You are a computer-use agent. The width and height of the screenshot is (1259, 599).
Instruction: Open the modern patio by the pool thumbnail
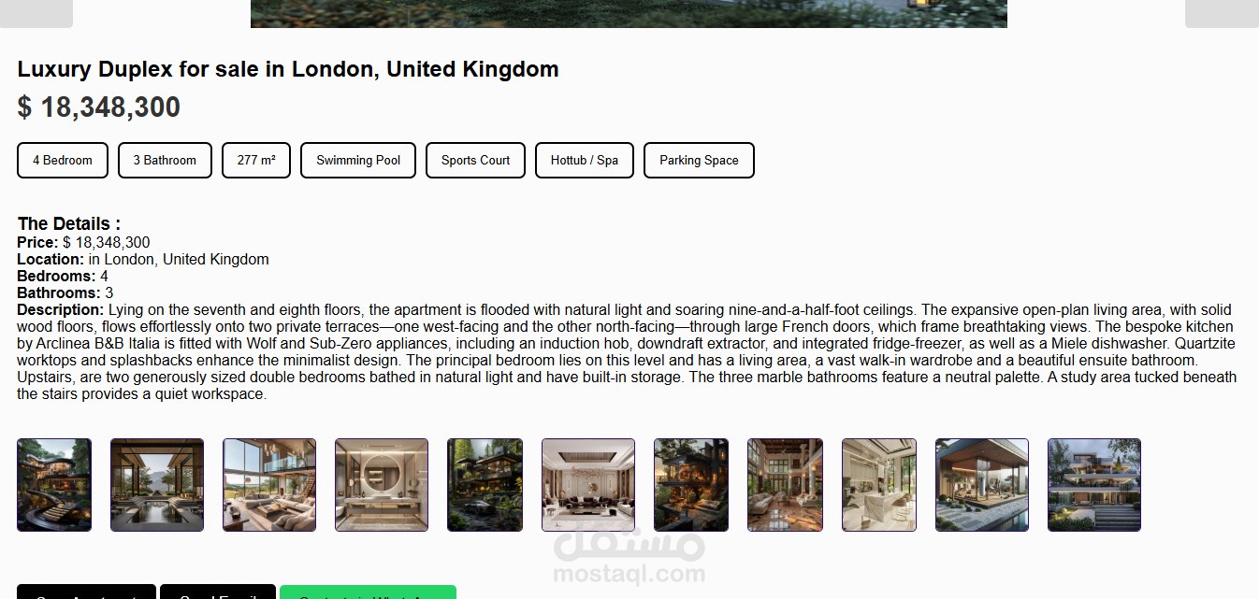[x=982, y=485]
